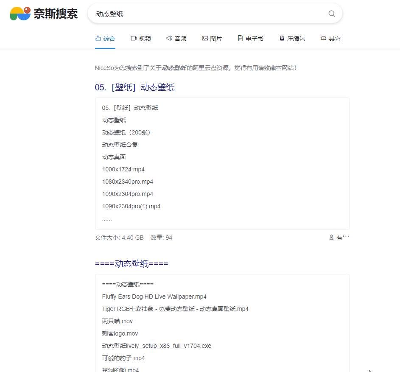Click 数量: 94 text

tap(161, 238)
